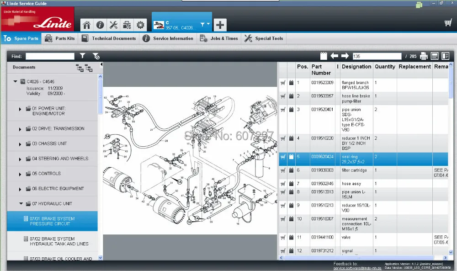Clear filter using crossed funnel icon
This screenshot has width=457, height=271.
96,56
